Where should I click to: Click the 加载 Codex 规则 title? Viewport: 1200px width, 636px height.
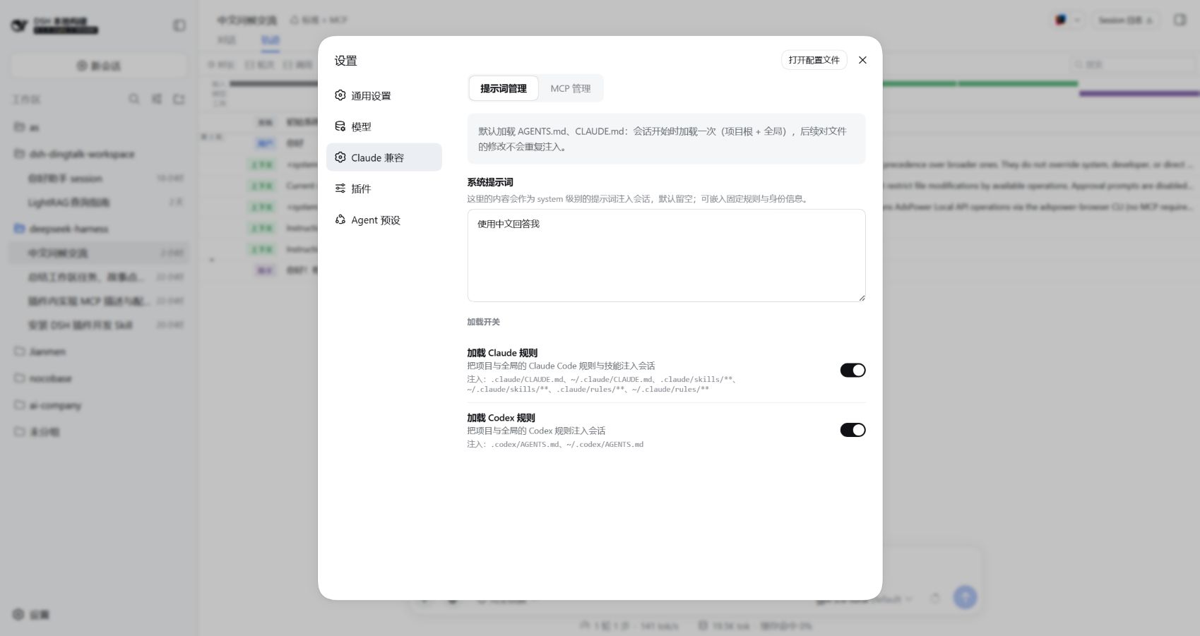(501, 418)
